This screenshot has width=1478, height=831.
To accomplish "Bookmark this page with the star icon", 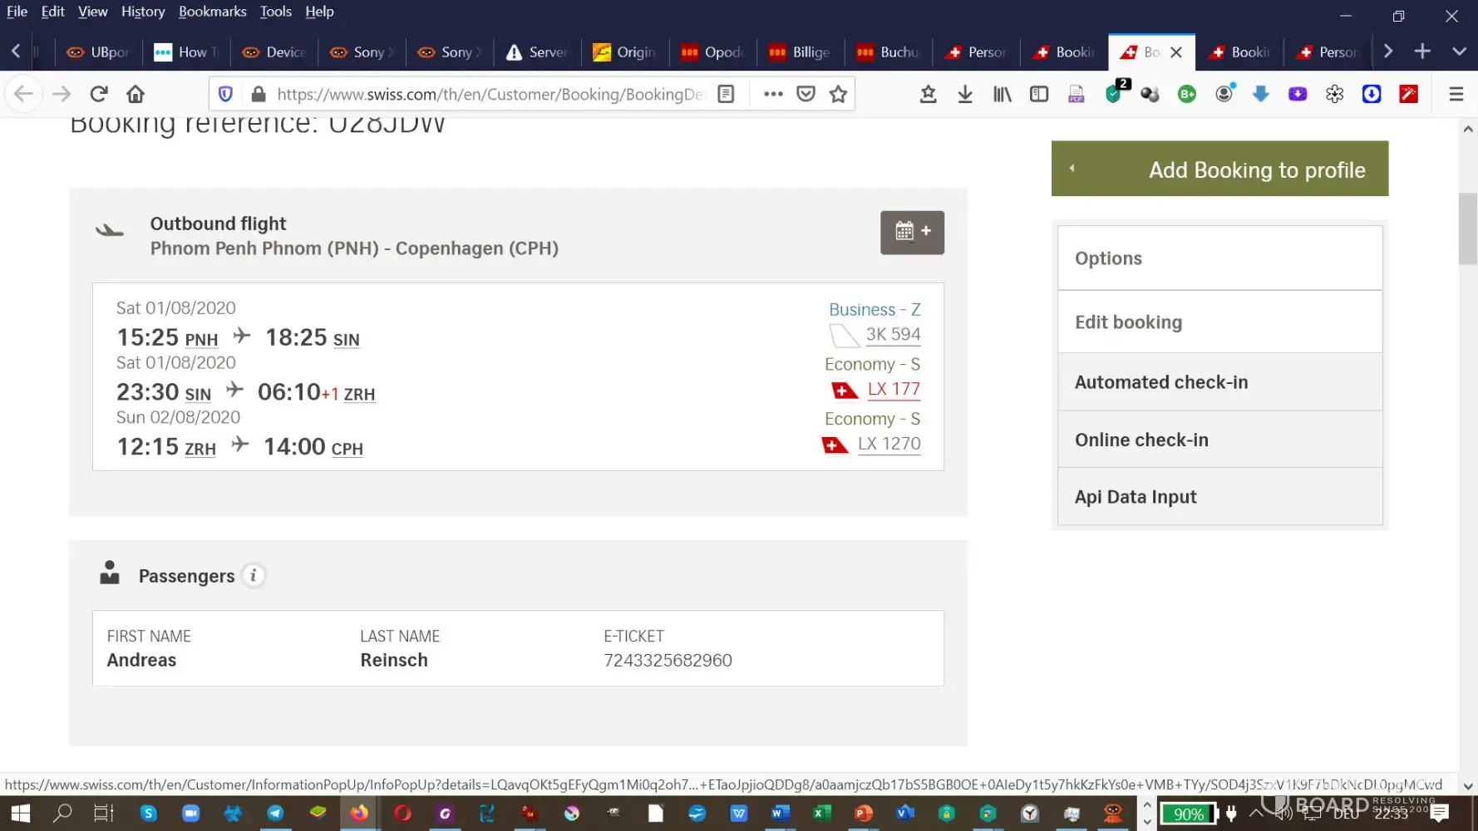I will pos(838,94).
